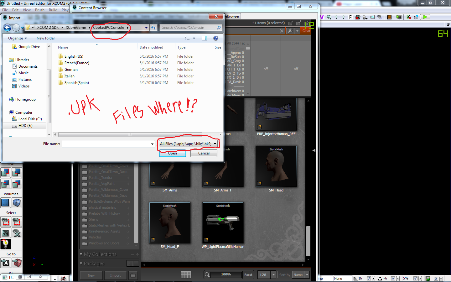This screenshot has width=451, height=282.
Task: Open the rotation snap dropdown
Action: 398,279
